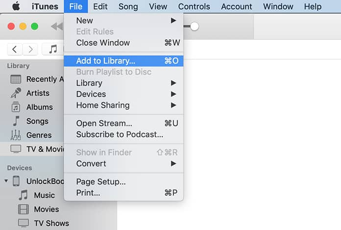Choose Open Stream…

[123, 124]
